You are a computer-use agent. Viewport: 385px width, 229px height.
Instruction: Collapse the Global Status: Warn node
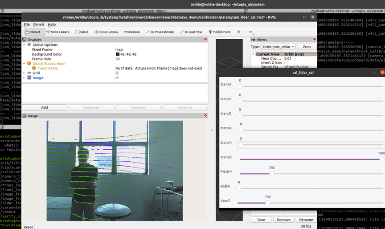pyautogui.click(x=24, y=63)
